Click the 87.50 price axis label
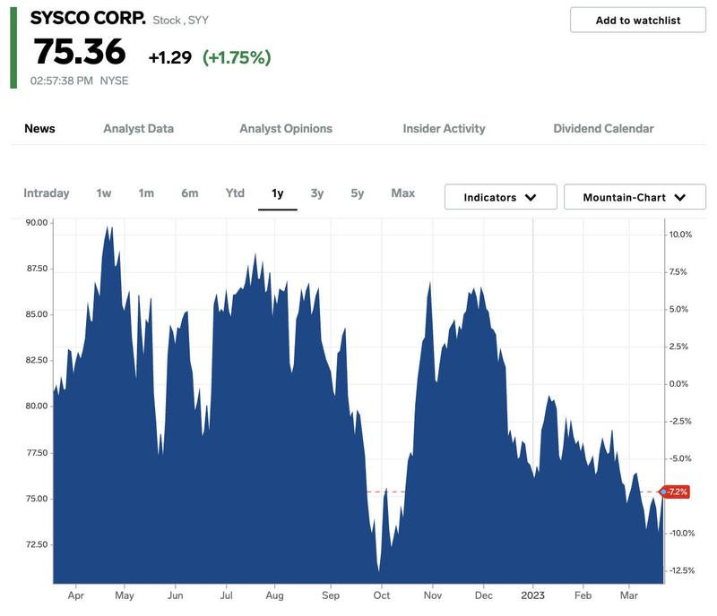 pyautogui.click(x=37, y=269)
